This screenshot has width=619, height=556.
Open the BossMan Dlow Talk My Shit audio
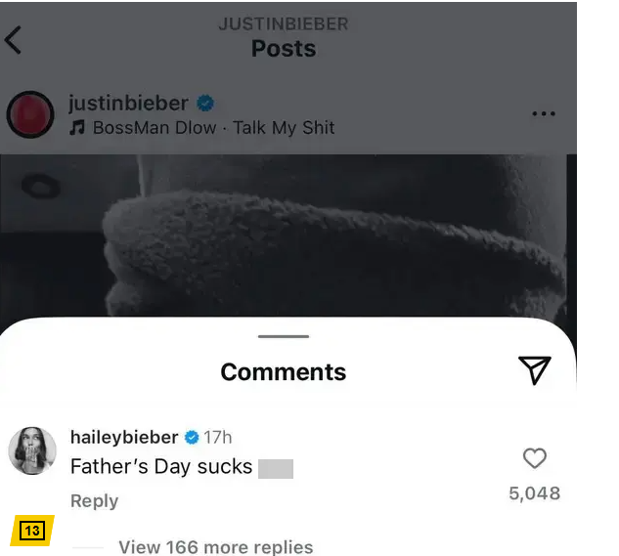coord(213,128)
